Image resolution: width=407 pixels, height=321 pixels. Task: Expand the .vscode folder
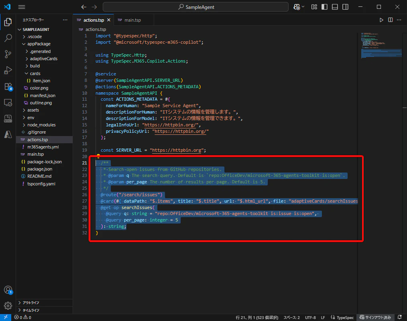click(x=35, y=37)
